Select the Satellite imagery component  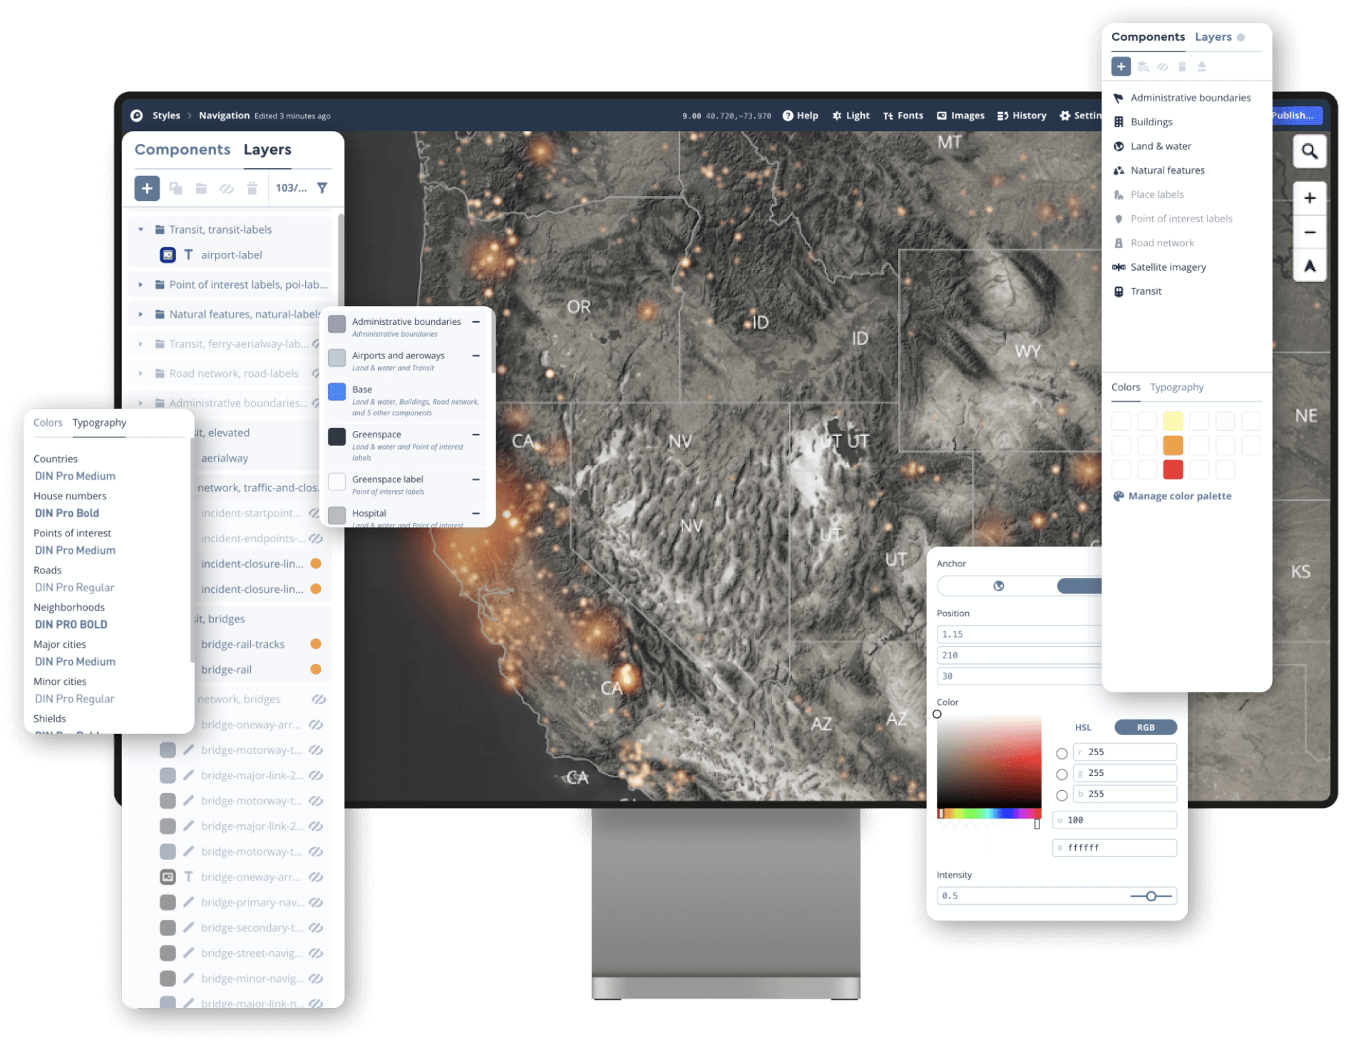[x=1168, y=266]
